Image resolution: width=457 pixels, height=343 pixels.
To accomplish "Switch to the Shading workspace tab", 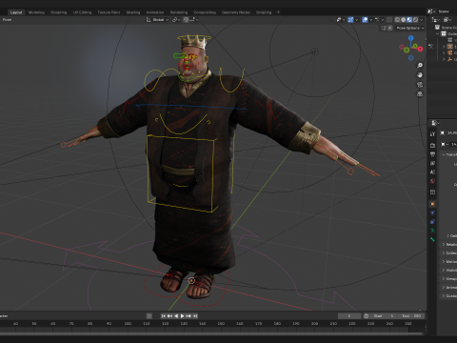I will pyautogui.click(x=133, y=12).
